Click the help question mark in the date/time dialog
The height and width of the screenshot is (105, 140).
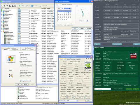[x=90, y=1]
